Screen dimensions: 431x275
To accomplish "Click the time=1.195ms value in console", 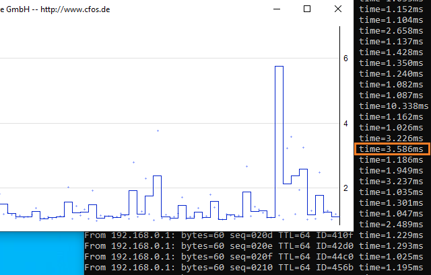I will click(391, 268).
